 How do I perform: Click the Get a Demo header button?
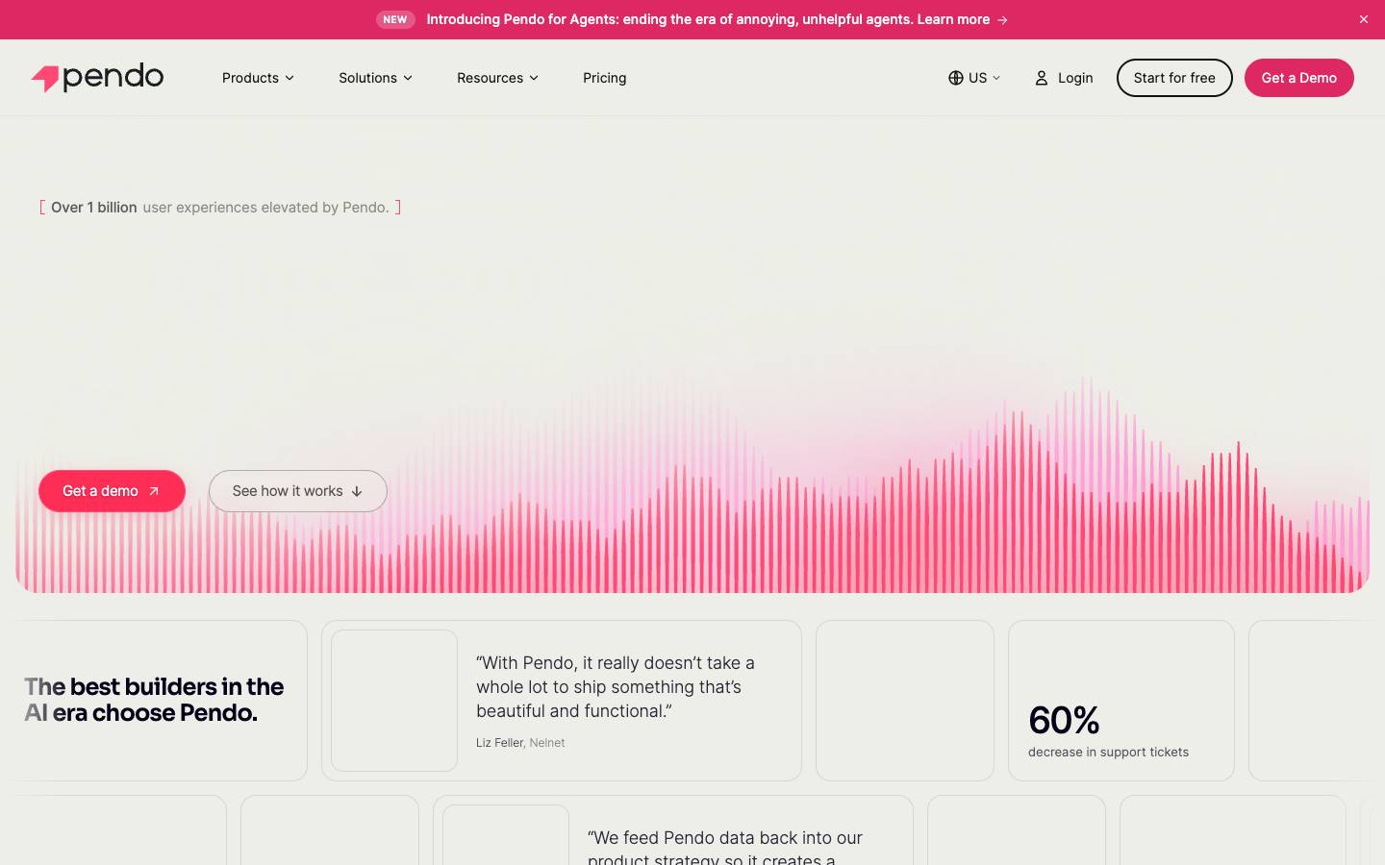click(x=1298, y=78)
